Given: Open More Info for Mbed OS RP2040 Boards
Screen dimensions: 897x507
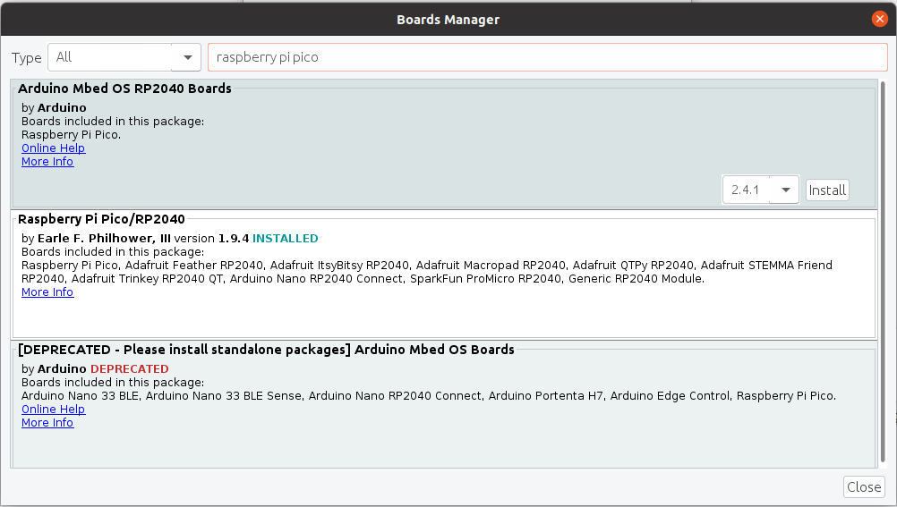Looking at the screenshot, I should tap(47, 162).
